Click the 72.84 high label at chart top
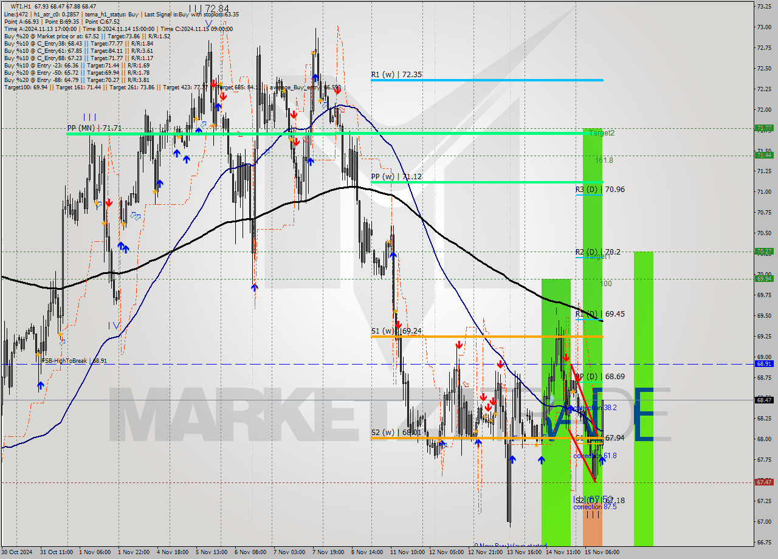Image resolution: width=778 pixels, height=559 pixels. click(217, 9)
